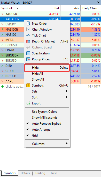Viewport: 101px width, 177px height.
Task: Open Specification menu entry
Action: click(47, 53)
